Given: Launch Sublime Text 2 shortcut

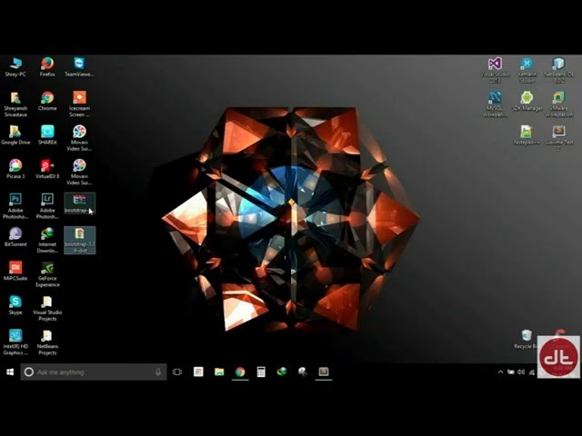Looking at the screenshot, I should (x=558, y=138).
